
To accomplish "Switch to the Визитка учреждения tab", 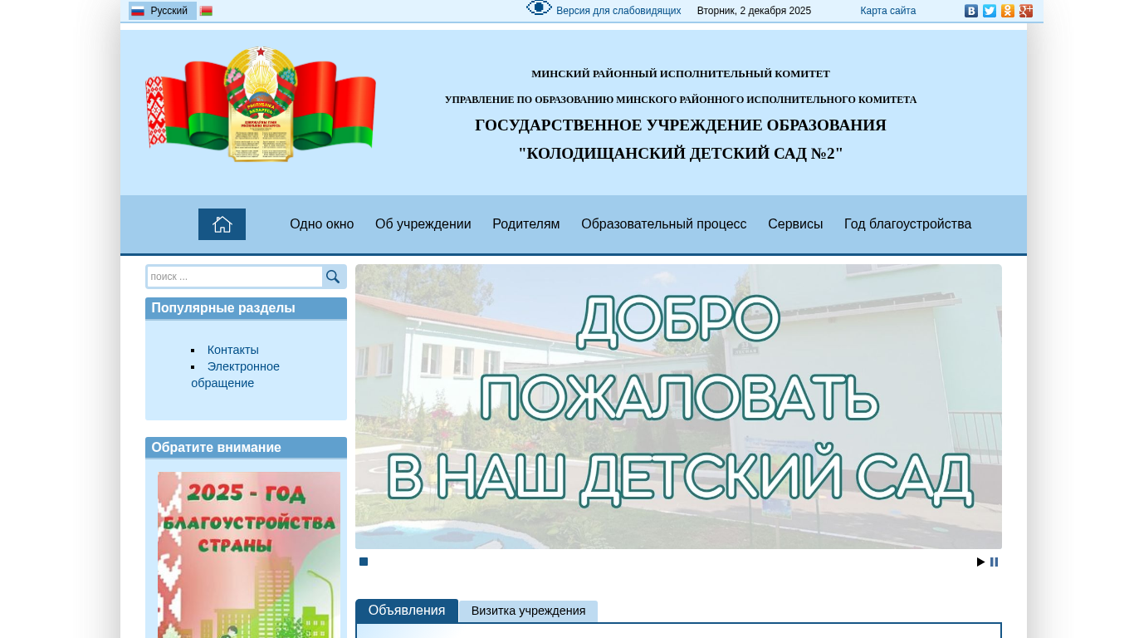I will (529, 611).
